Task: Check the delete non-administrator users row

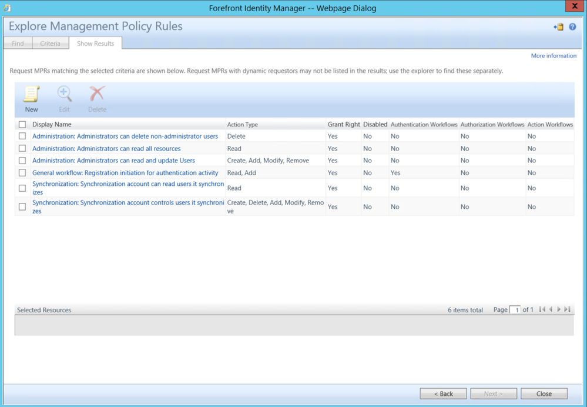Action: coord(22,136)
